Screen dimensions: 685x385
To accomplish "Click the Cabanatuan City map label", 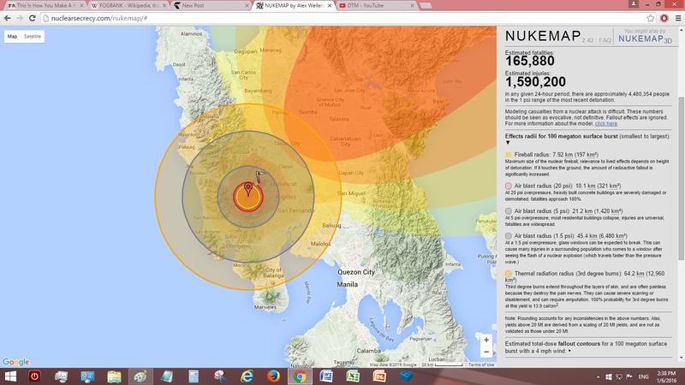I will 345,141.
